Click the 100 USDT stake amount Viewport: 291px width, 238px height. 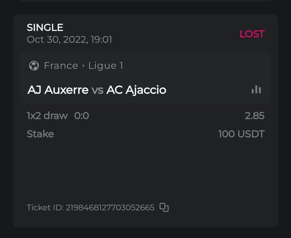click(x=241, y=134)
